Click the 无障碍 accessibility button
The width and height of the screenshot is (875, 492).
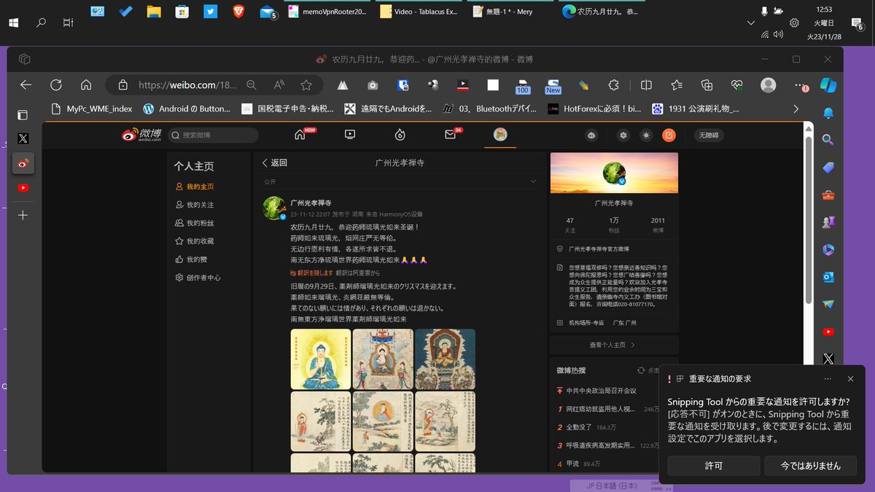pos(708,135)
